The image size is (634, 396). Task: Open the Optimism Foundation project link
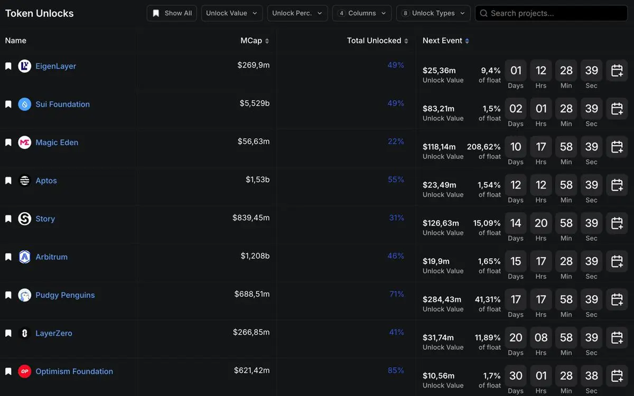point(74,372)
